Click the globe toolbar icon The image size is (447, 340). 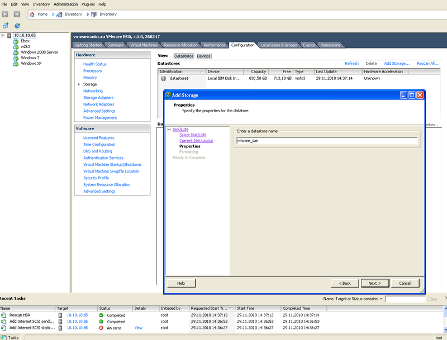pyautogui.click(x=17, y=26)
